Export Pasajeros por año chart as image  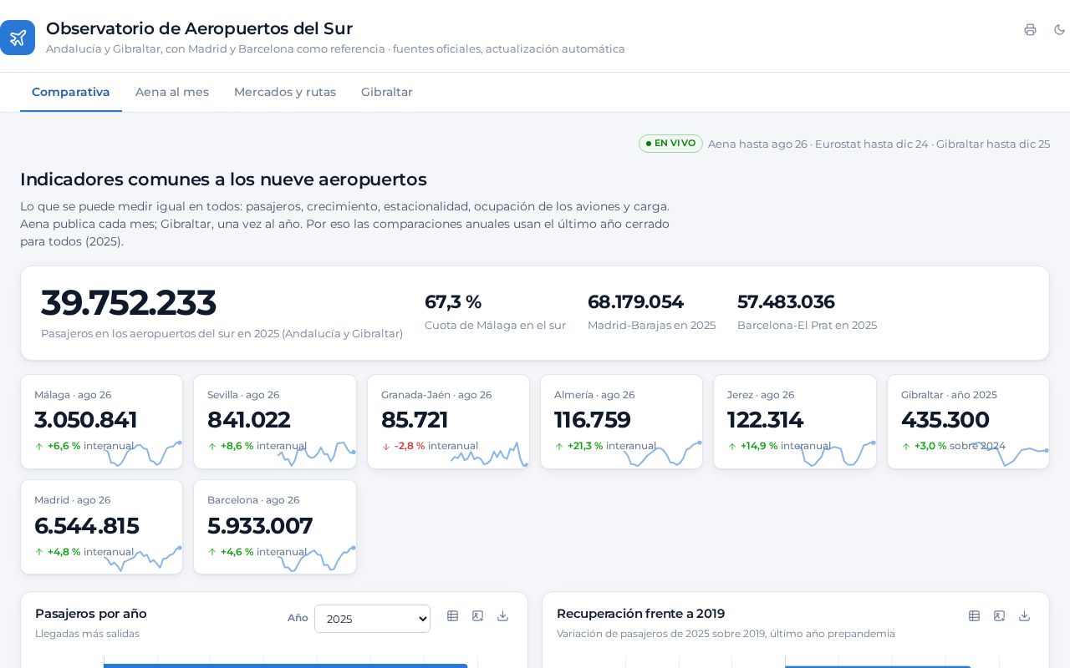pos(477,616)
